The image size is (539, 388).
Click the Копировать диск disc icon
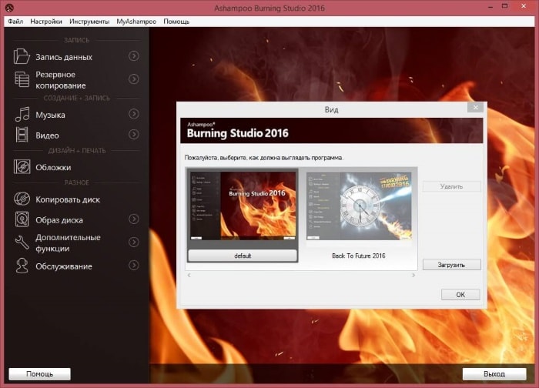tap(22, 199)
